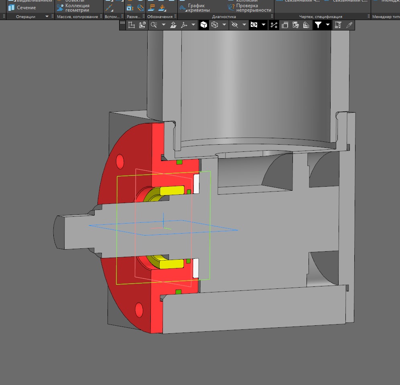Toggle wireframe cube display mode
Screen dimensions: 400x385
tap(215, 25)
